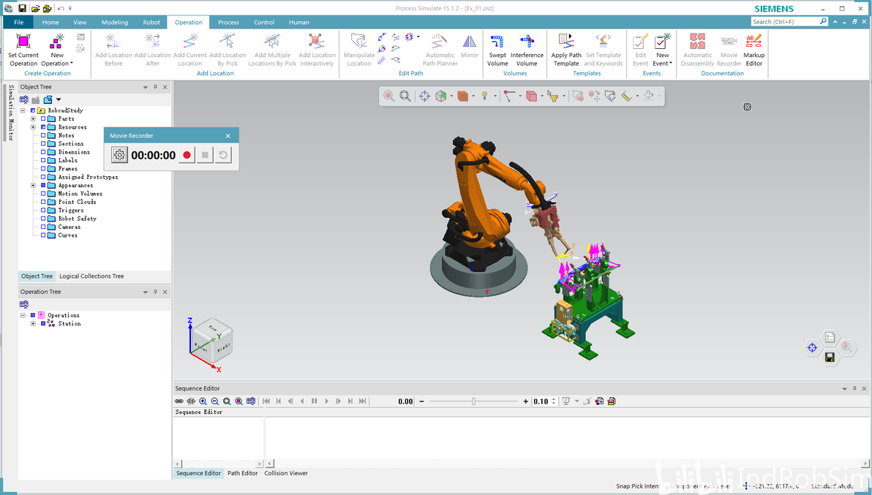Click the plus button on simulation speed slider
The width and height of the screenshot is (872, 495).
[525, 401]
